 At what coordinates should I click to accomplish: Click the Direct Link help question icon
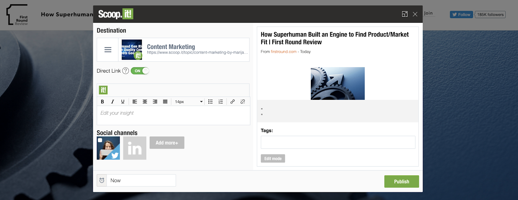click(x=126, y=71)
